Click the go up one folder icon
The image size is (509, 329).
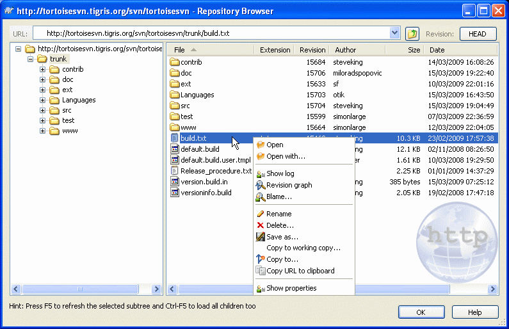412,34
